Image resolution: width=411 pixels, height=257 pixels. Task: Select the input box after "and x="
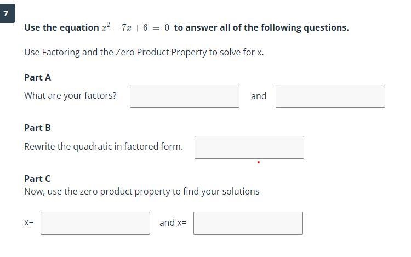tap(248, 223)
